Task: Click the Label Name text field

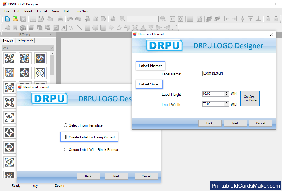Action: 216,73
